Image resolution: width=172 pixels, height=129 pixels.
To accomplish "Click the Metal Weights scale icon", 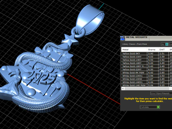I will [x=123, y=38].
